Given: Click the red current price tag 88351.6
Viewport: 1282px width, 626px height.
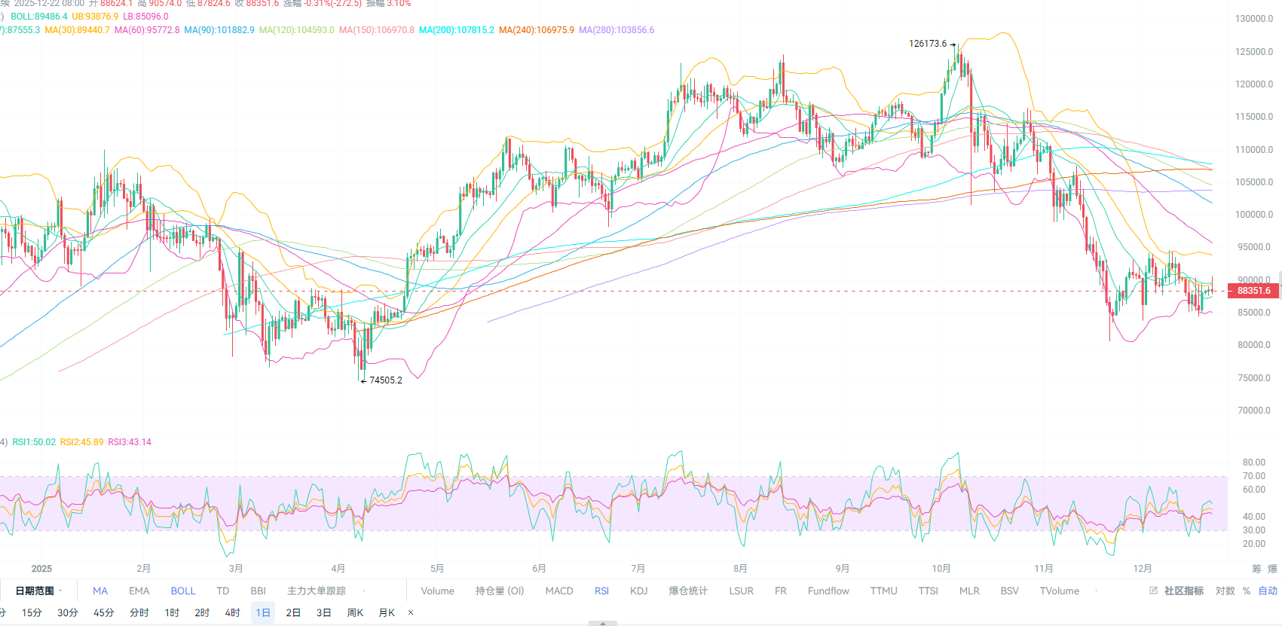Looking at the screenshot, I should pos(1253,291).
